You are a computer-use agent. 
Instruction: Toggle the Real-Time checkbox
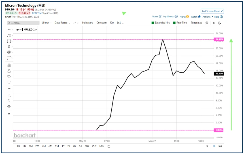click(174, 23)
